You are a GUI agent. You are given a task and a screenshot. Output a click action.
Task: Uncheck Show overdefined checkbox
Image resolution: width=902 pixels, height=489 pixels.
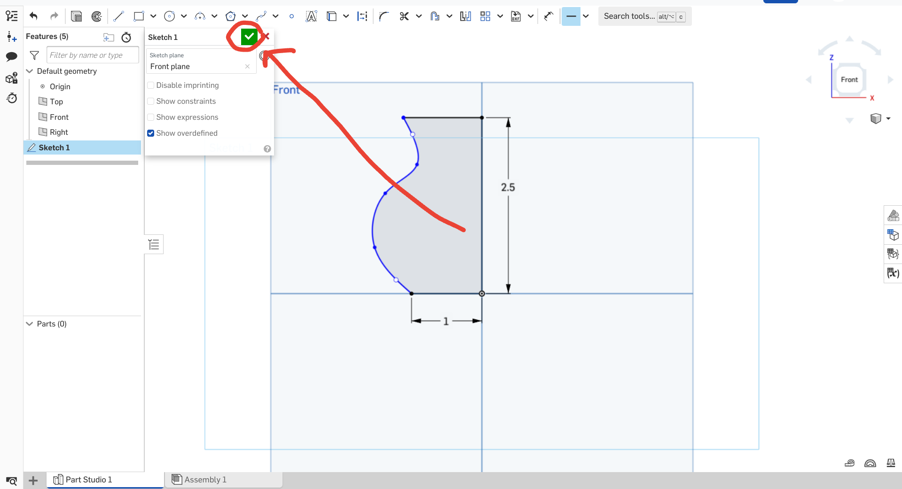[150, 133]
